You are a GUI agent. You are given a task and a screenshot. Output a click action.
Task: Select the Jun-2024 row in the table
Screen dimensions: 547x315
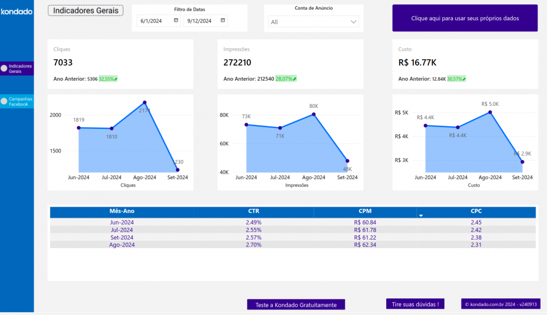122,222
